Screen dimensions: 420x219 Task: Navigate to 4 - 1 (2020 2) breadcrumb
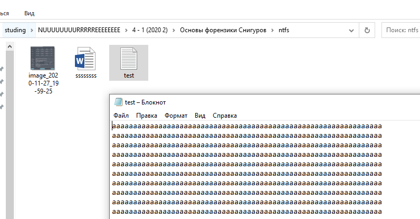click(150, 30)
